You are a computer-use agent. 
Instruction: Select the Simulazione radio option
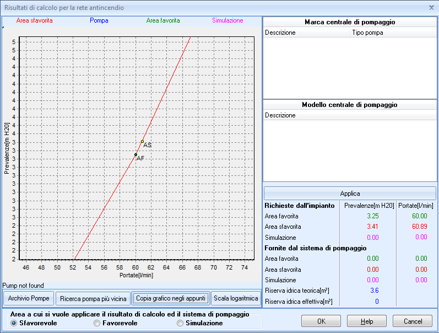click(181, 323)
